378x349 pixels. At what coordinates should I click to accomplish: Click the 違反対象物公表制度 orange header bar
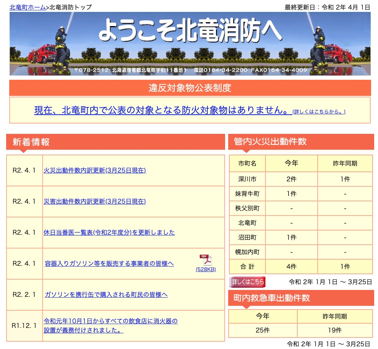pos(191,87)
